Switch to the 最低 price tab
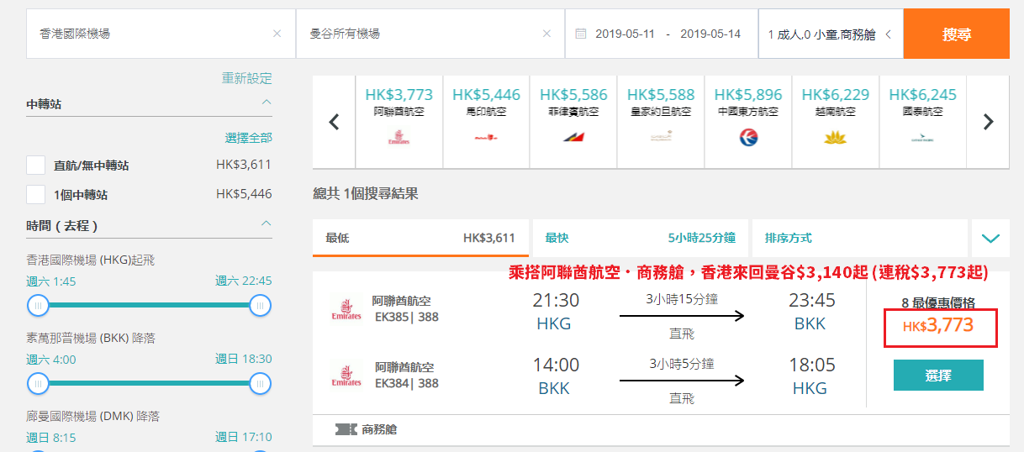The height and width of the screenshot is (452, 1024). 421,238
